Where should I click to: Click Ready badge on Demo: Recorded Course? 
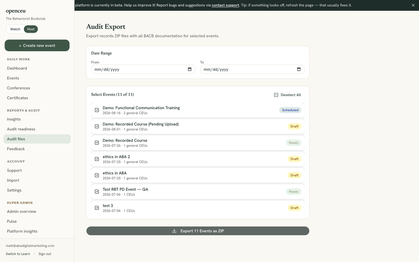click(x=294, y=143)
